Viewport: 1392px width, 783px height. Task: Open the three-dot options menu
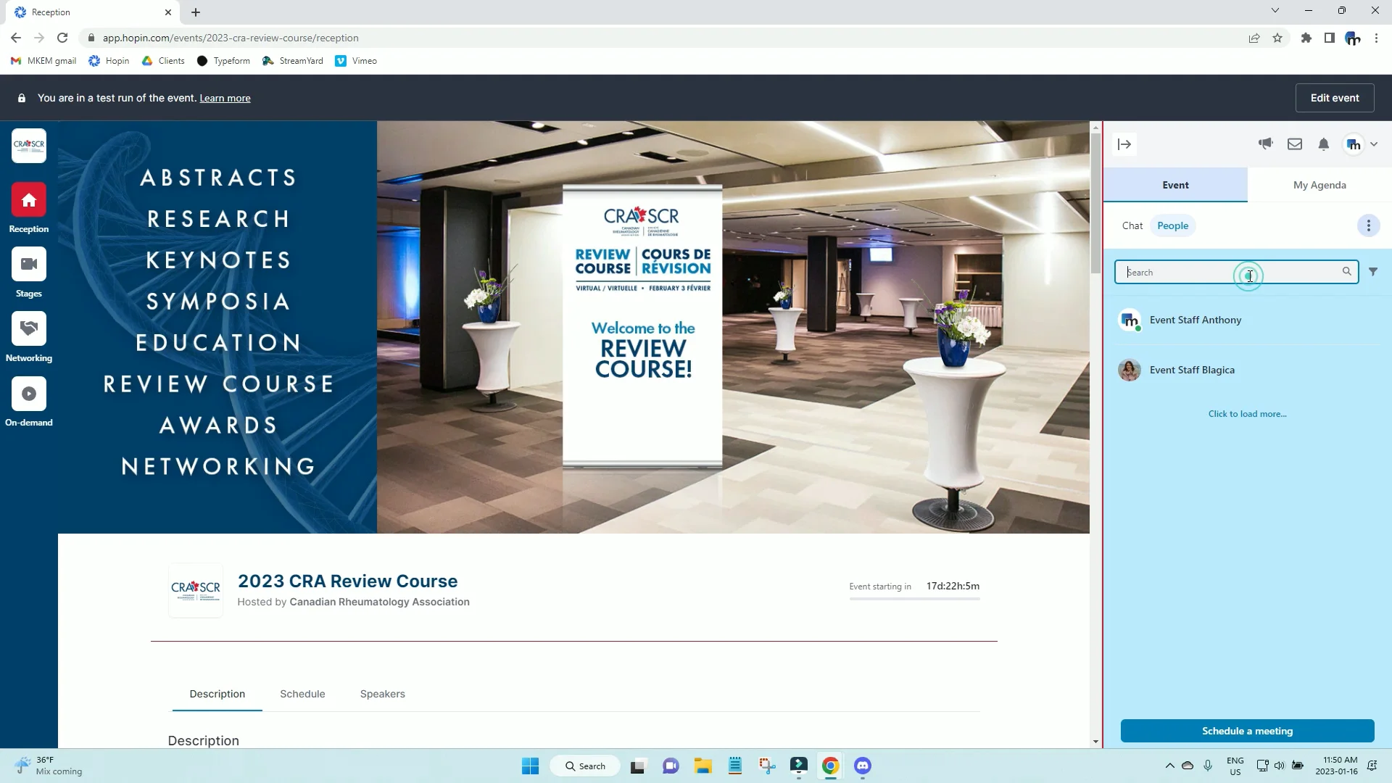(x=1368, y=225)
